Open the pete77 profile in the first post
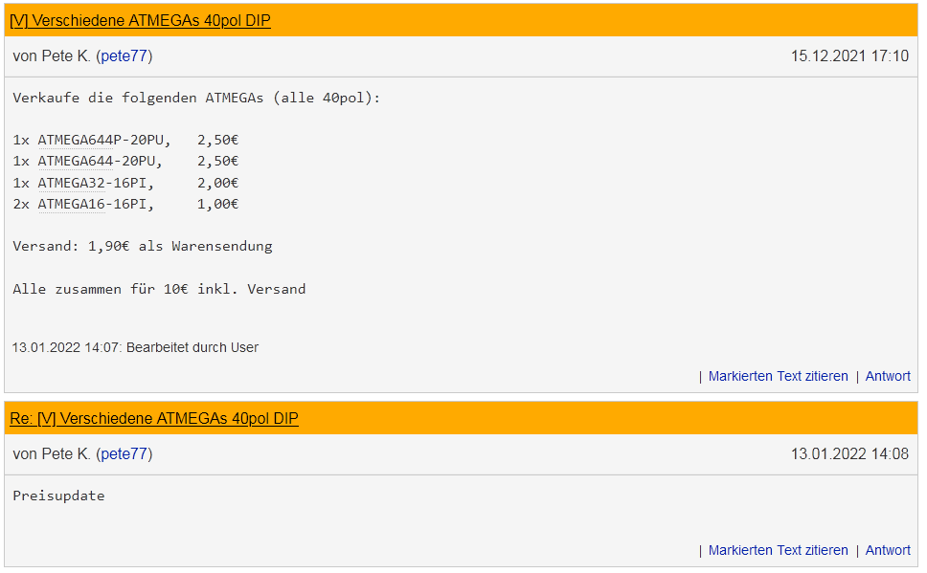The height and width of the screenshot is (573, 927). click(x=124, y=56)
